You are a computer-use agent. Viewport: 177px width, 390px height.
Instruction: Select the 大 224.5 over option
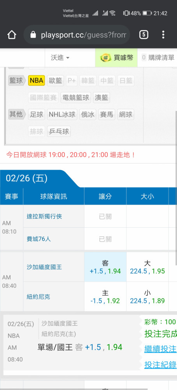(147, 267)
